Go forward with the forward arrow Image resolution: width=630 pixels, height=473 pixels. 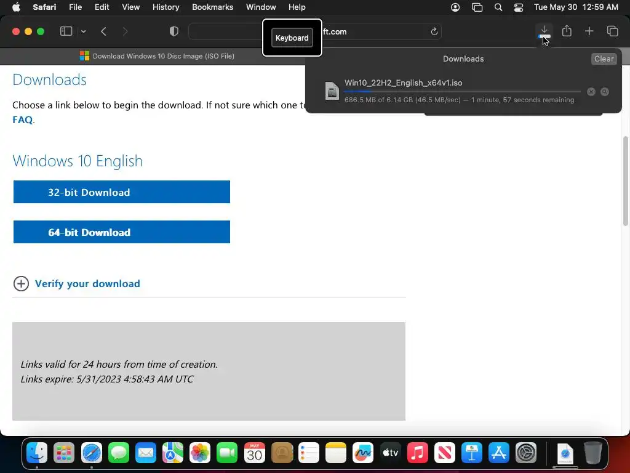pos(125,31)
